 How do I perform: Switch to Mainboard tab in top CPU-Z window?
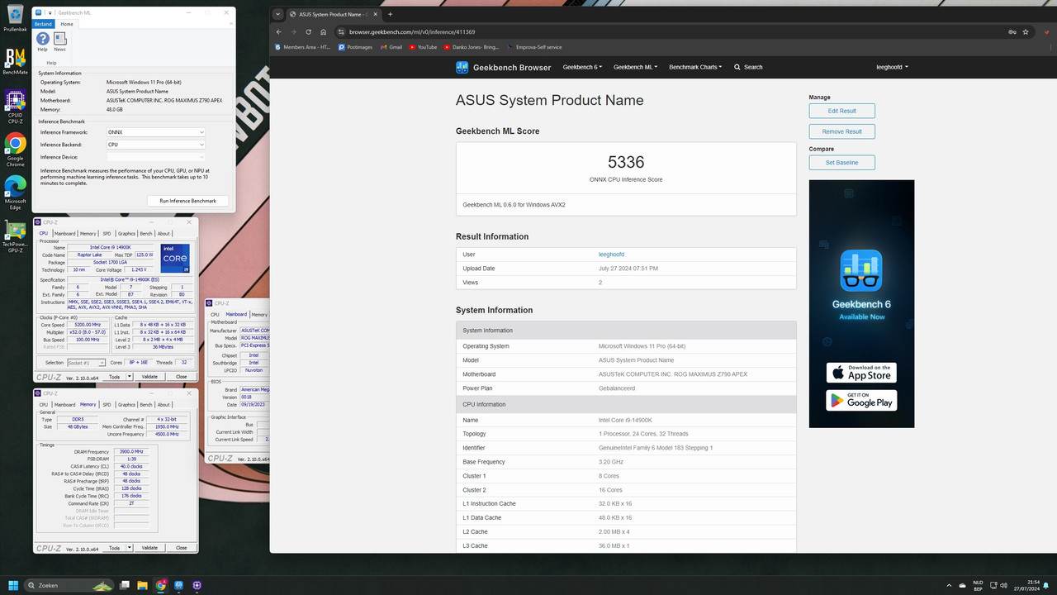64,234
